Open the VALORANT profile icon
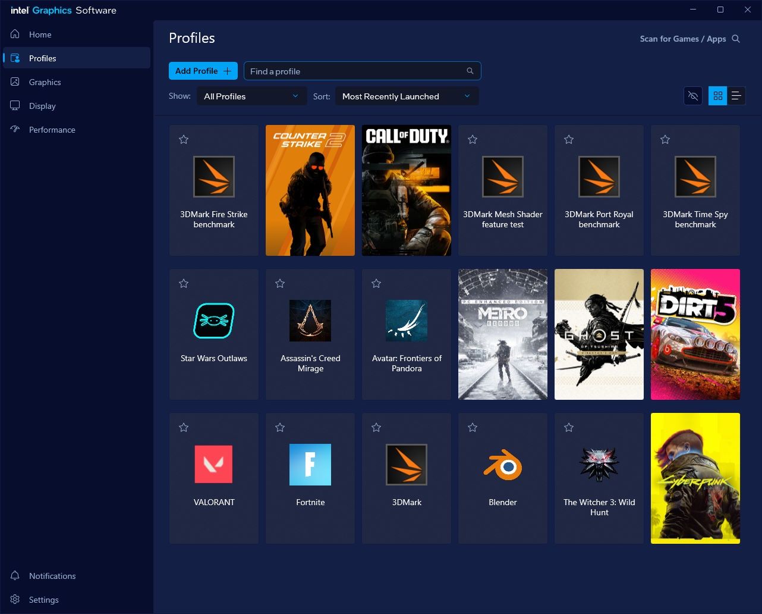Screen dimensions: 762x614 pos(214,465)
